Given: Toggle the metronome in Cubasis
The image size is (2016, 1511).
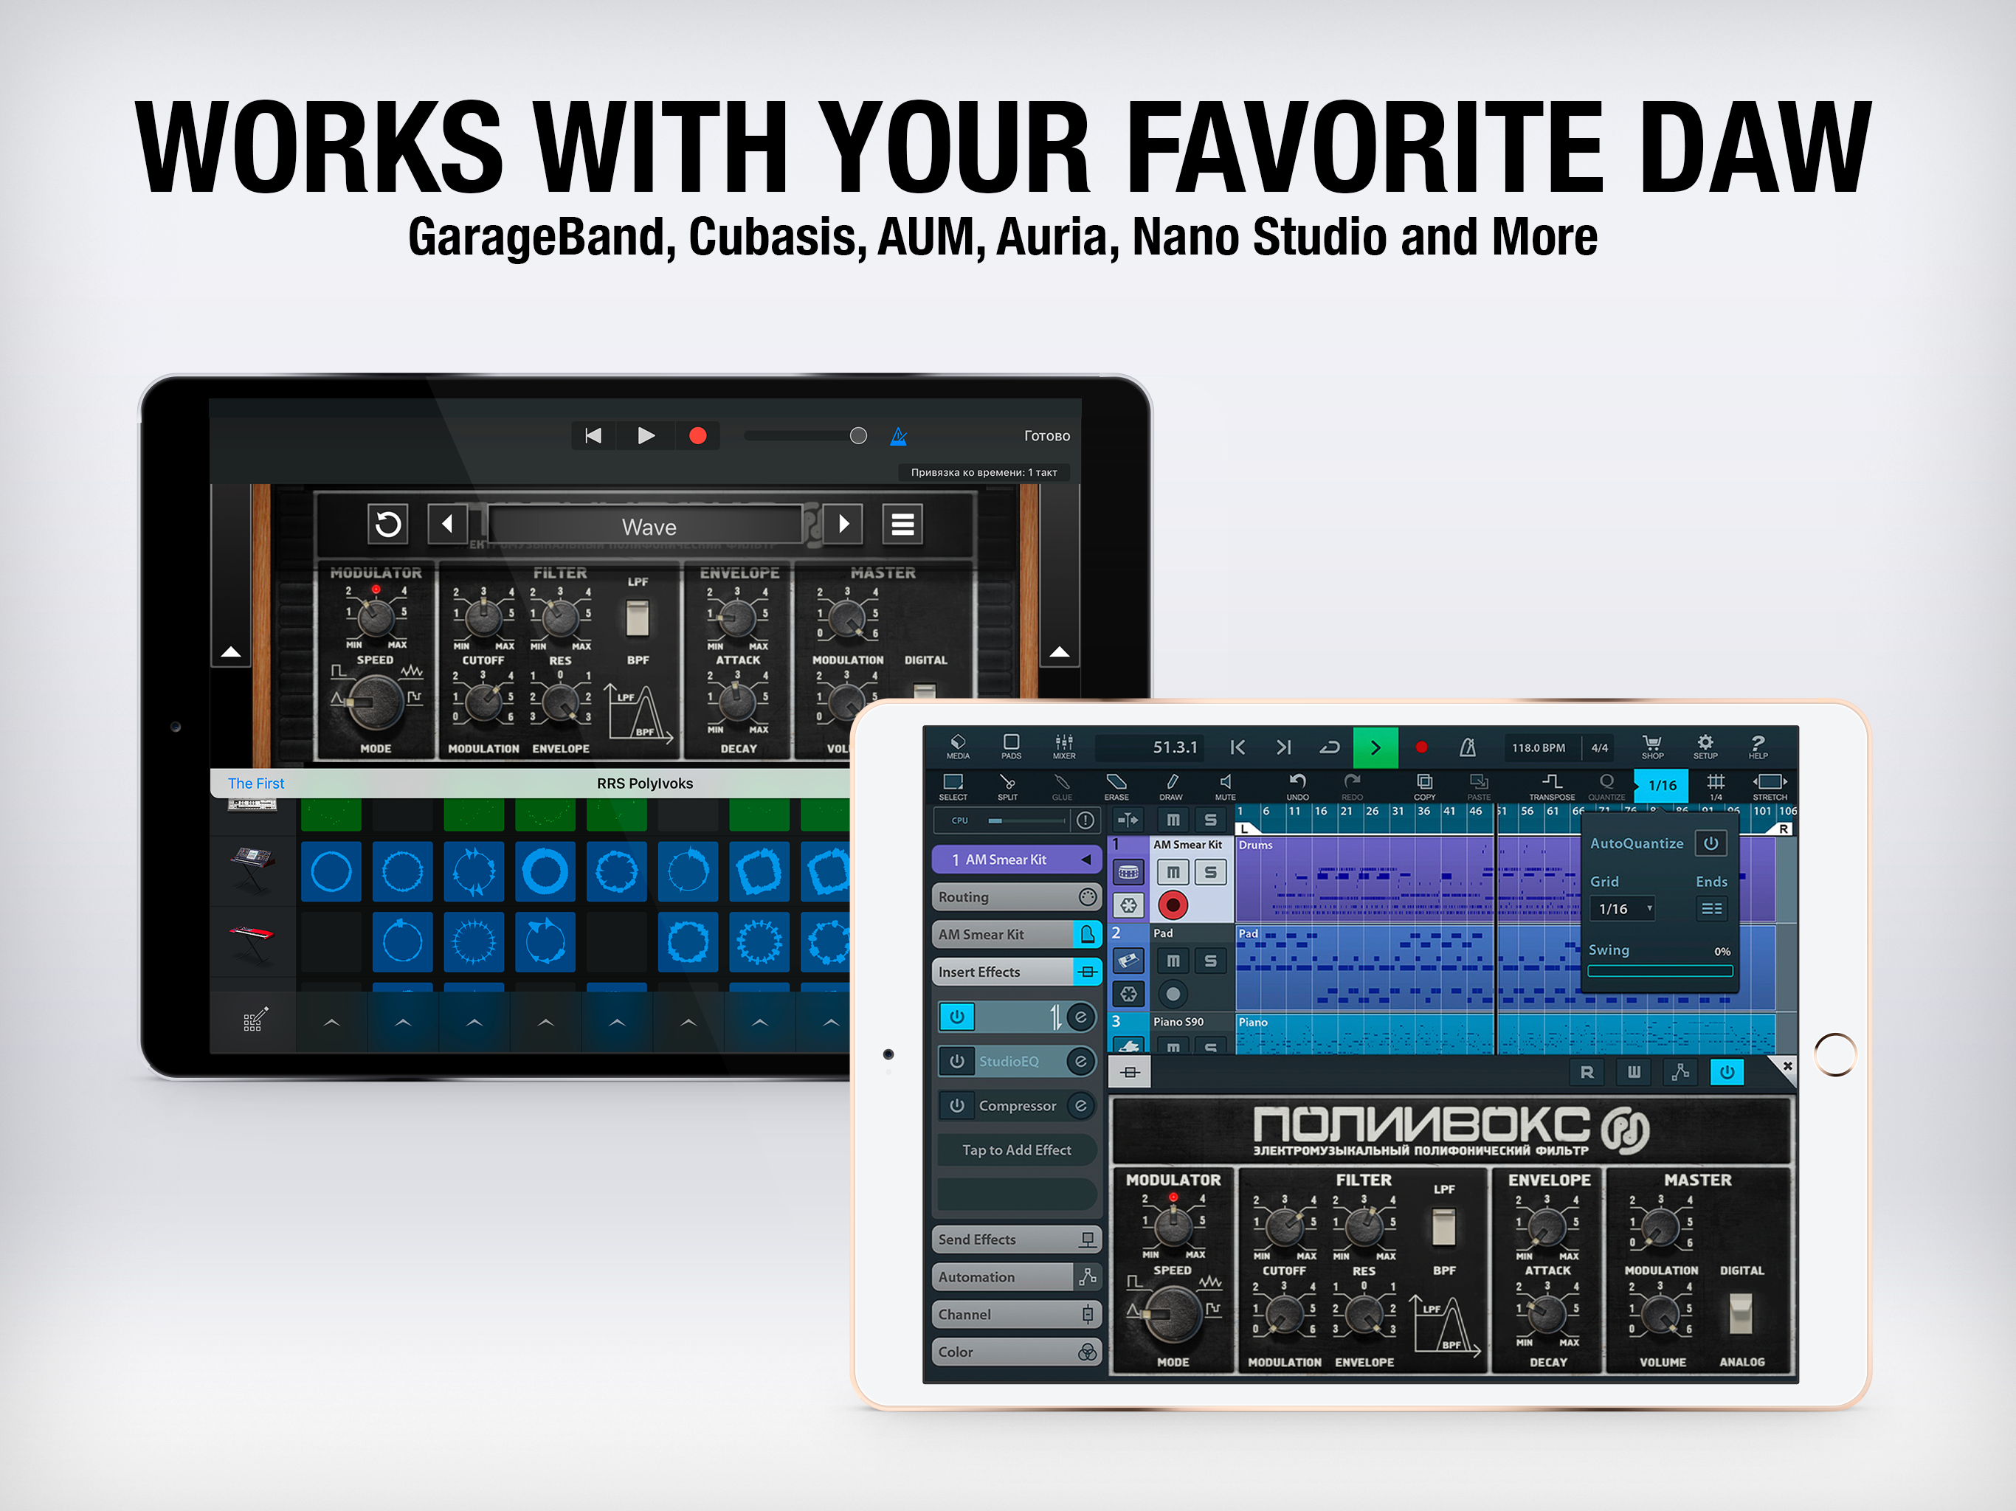Looking at the screenshot, I should [x=1467, y=747].
